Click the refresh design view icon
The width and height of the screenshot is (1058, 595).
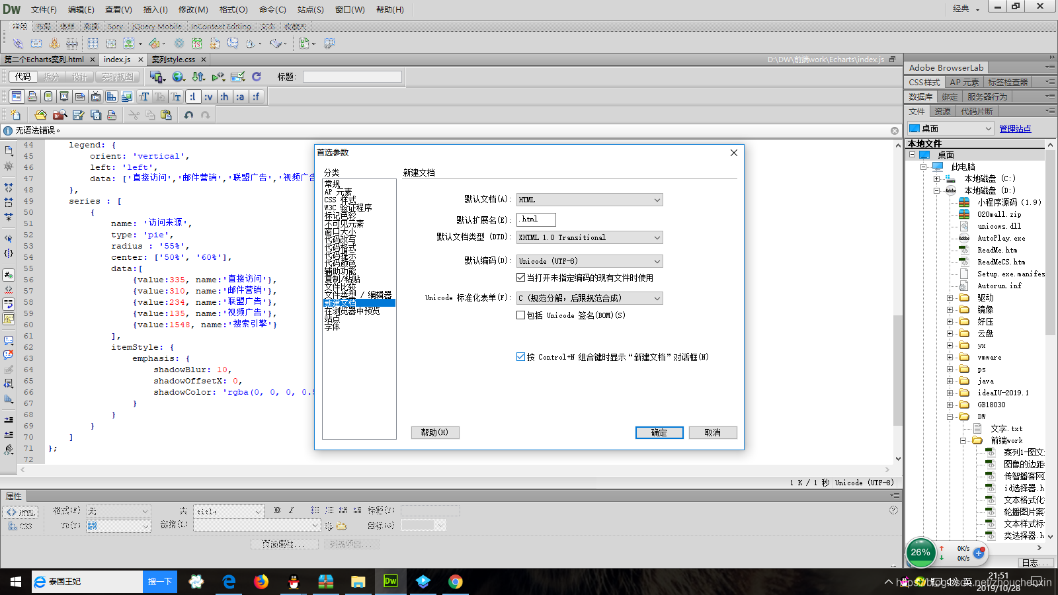257,77
